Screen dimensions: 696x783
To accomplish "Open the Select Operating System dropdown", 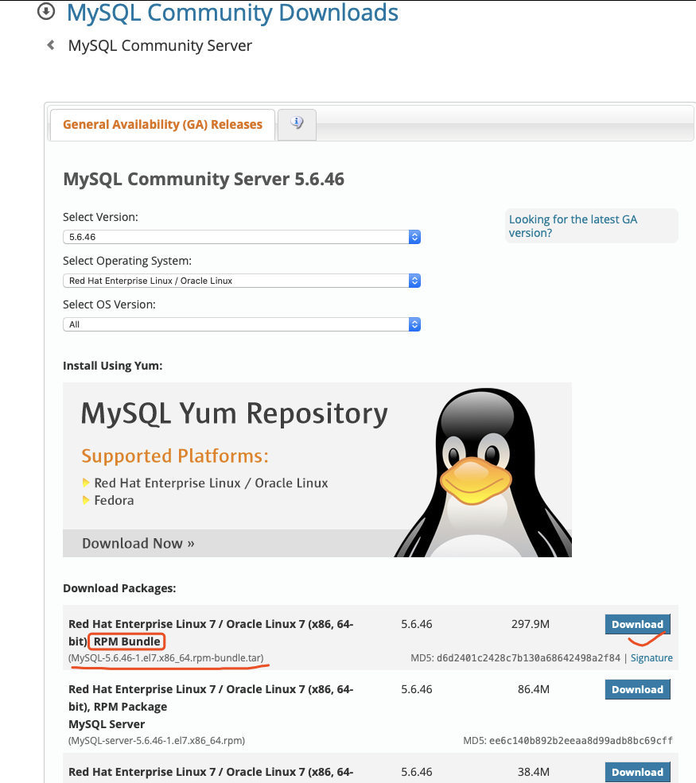I will 241,281.
